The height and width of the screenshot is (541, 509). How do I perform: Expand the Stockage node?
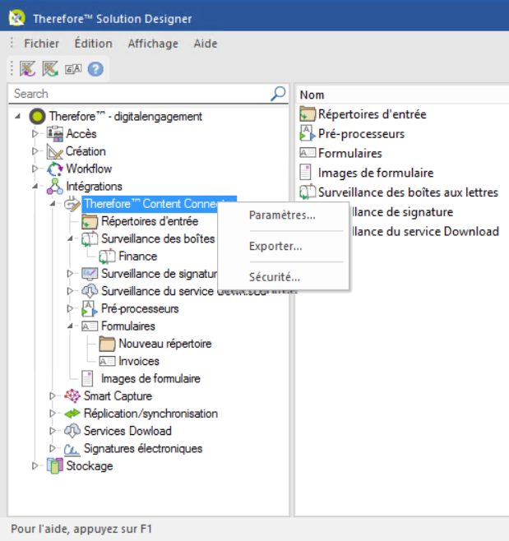pos(35,466)
